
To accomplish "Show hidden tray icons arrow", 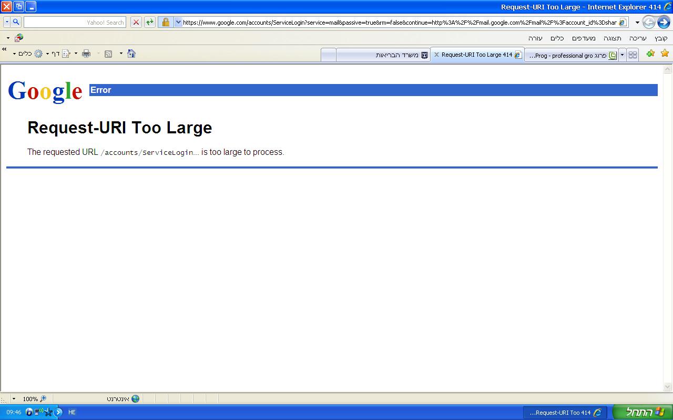I will tap(58, 412).
